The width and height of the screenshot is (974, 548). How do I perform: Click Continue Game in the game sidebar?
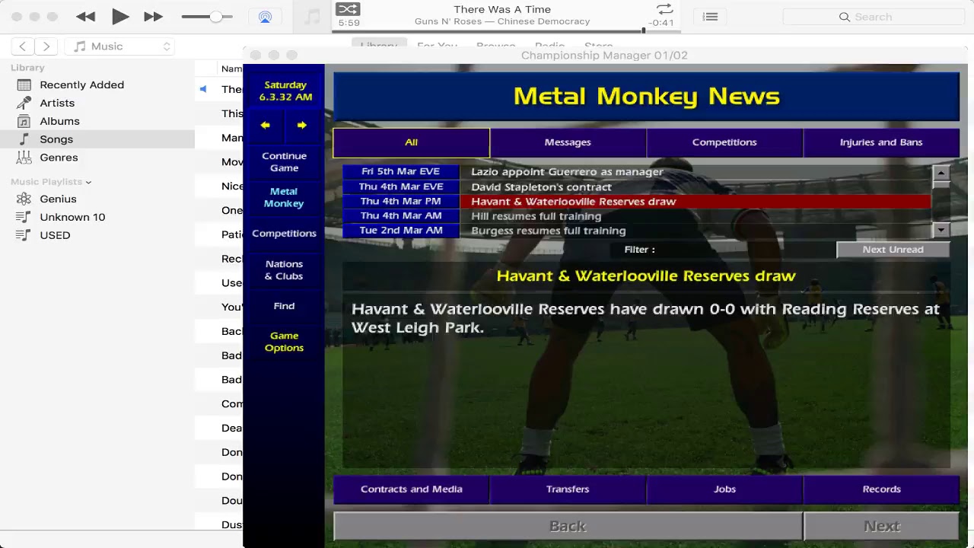pos(284,162)
